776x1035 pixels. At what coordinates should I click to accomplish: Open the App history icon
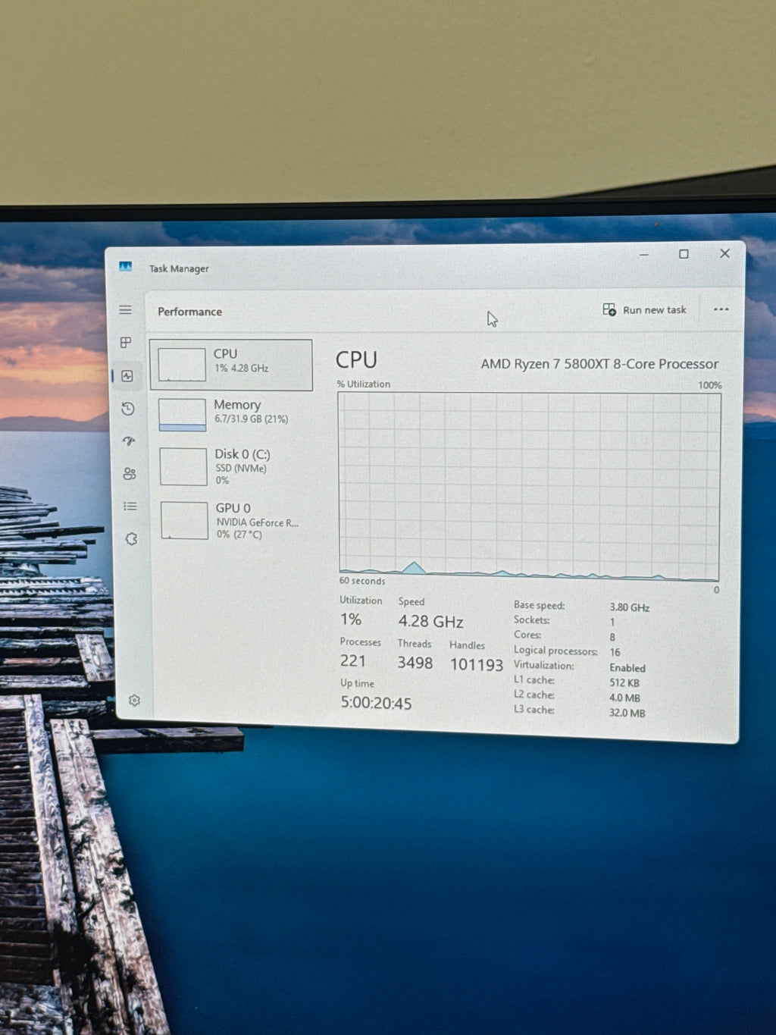pyautogui.click(x=128, y=409)
